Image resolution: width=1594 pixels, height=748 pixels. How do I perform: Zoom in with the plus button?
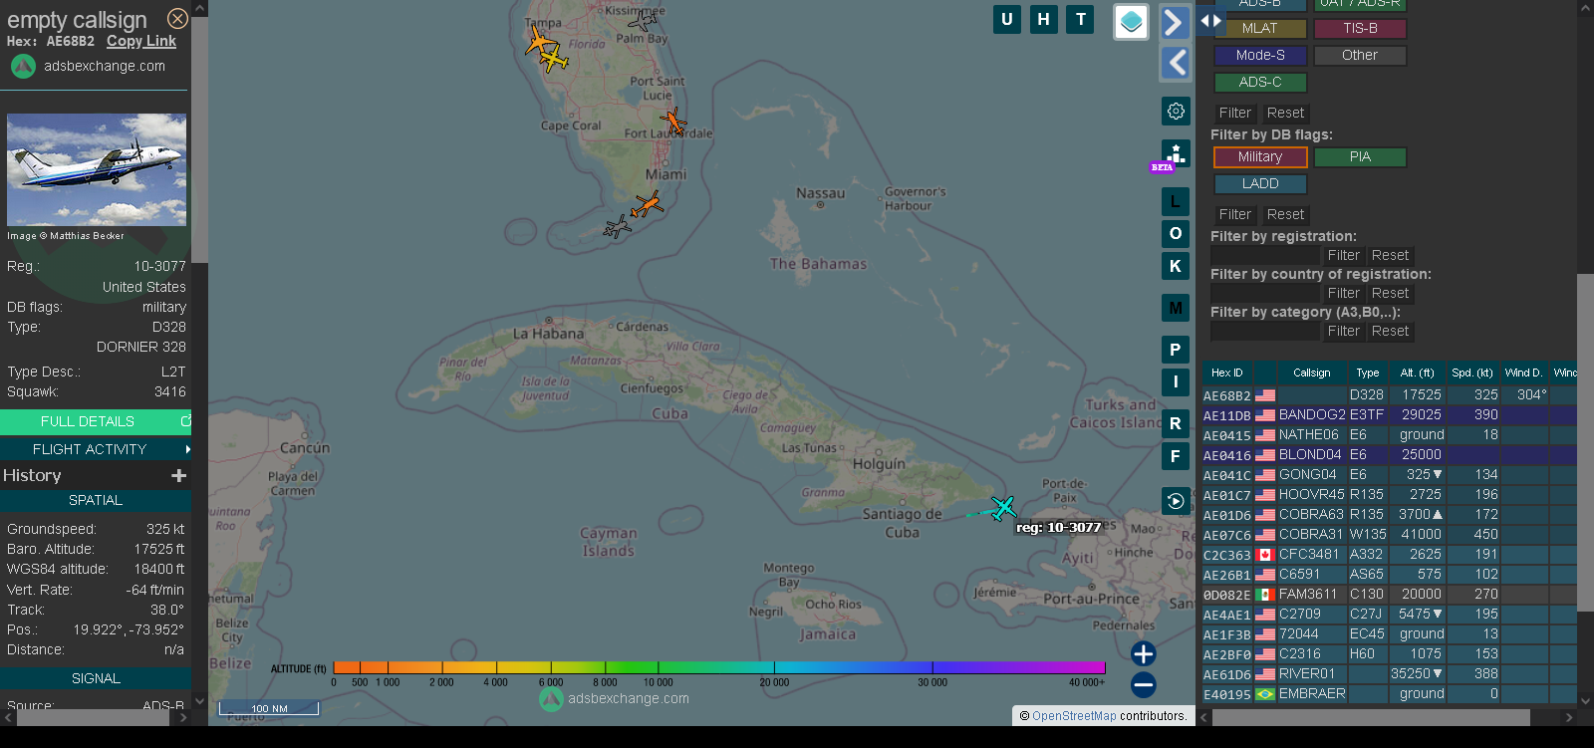[1144, 653]
